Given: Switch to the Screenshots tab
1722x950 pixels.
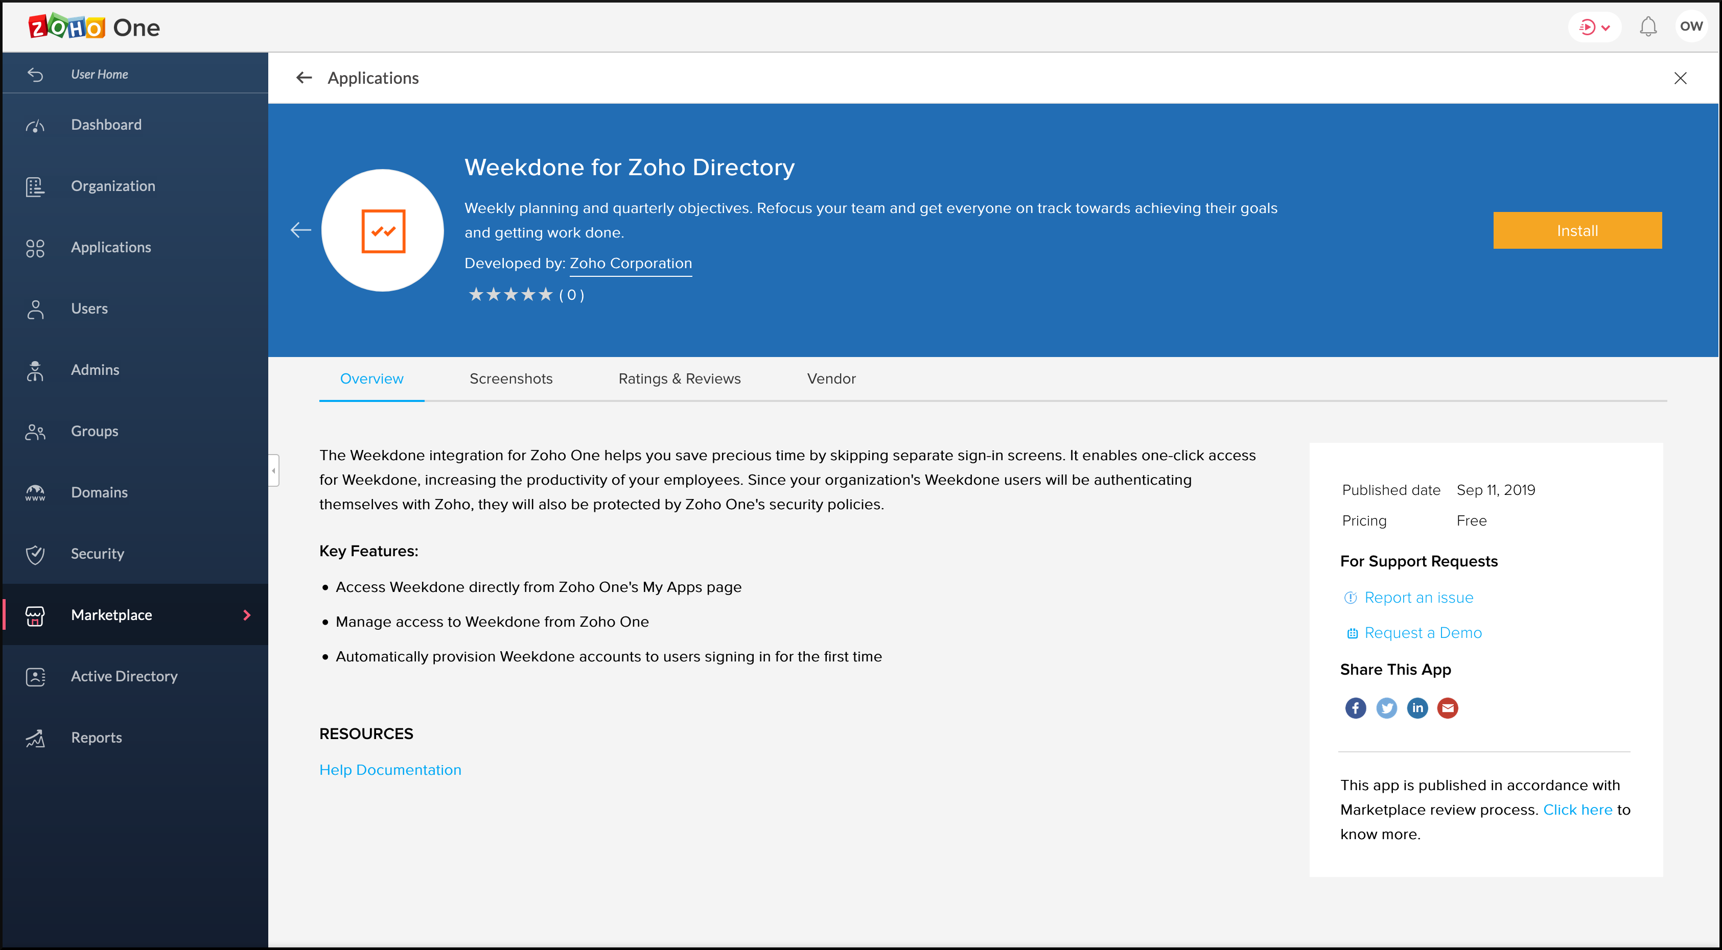Looking at the screenshot, I should pyautogui.click(x=511, y=379).
